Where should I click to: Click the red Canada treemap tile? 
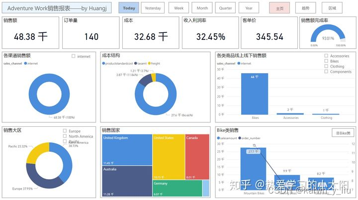coord(197,157)
